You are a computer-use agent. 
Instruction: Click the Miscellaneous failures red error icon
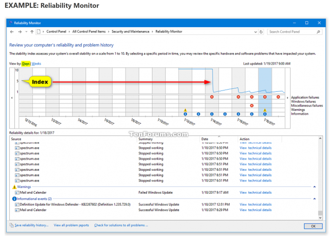click(252, 106)
